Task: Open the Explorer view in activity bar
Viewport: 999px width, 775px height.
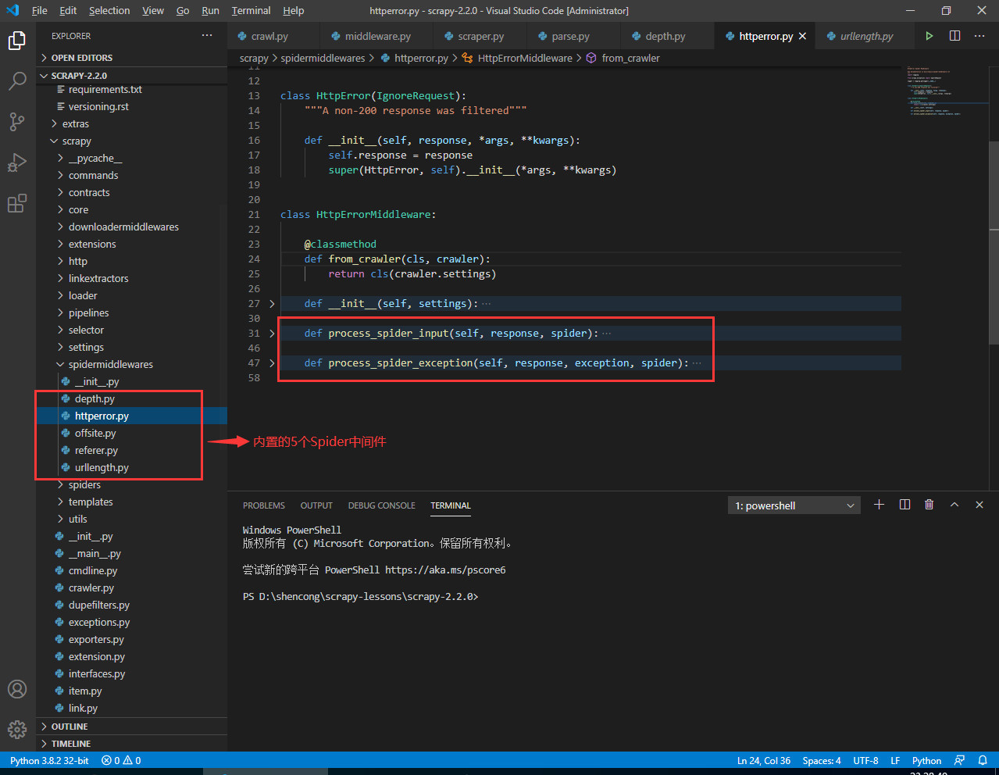Action: [x=17, y=41]
